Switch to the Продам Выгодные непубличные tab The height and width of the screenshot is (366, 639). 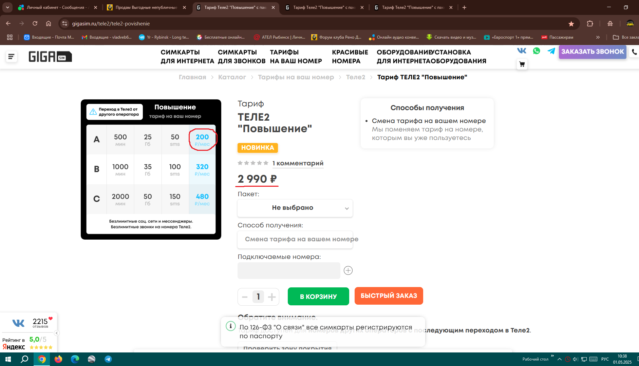[x=147, y=7]
